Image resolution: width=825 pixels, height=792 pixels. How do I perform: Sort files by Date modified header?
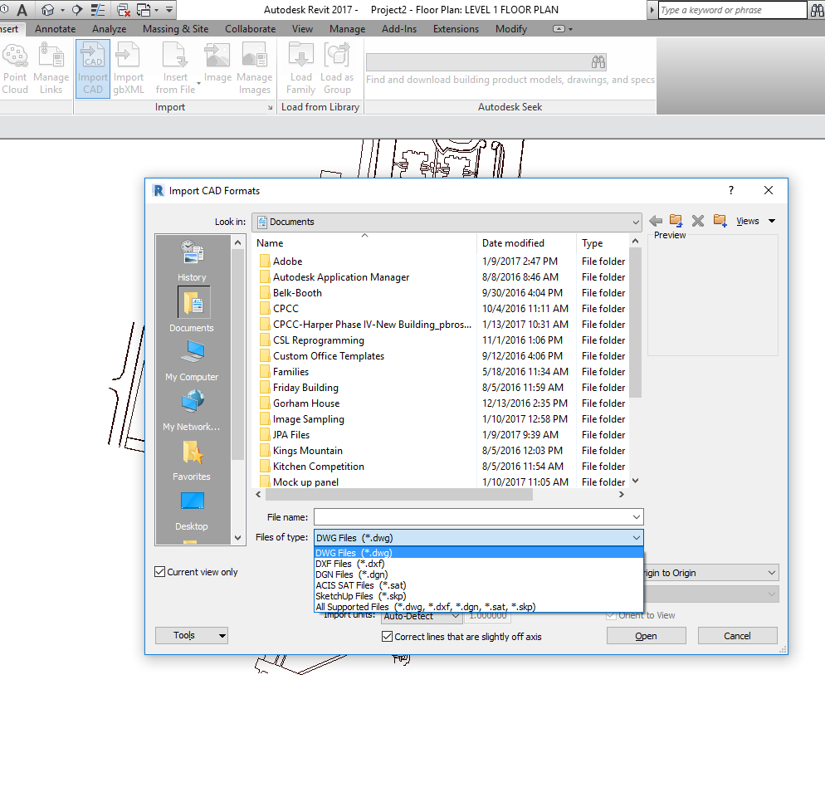coord(527,243)
